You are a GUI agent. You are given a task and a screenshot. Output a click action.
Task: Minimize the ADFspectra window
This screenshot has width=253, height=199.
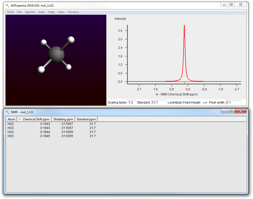tap(224, 5)
